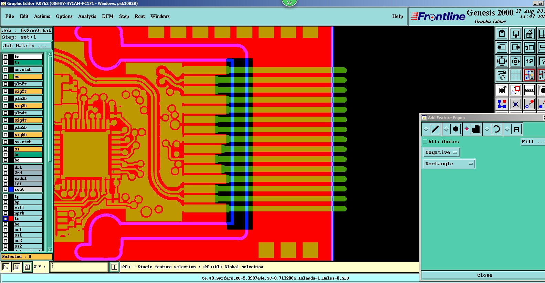Open the DFM menu
The height and width of the screenshot is (283, 545).
[x=108, y=16]
